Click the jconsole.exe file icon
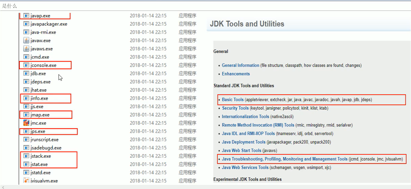 (26, 65)
